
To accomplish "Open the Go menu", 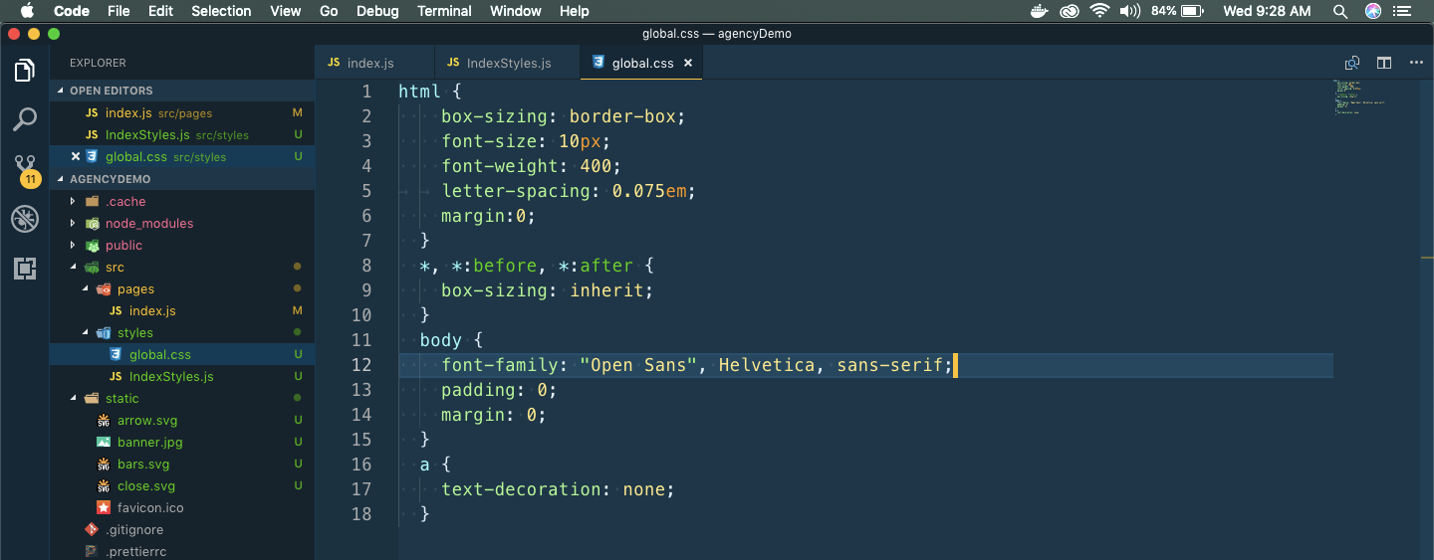I will click(x=329, y=11).
